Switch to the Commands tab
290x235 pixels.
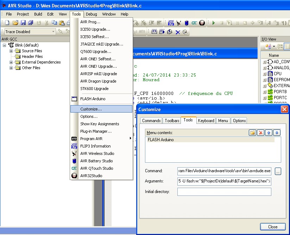[151, 121]
